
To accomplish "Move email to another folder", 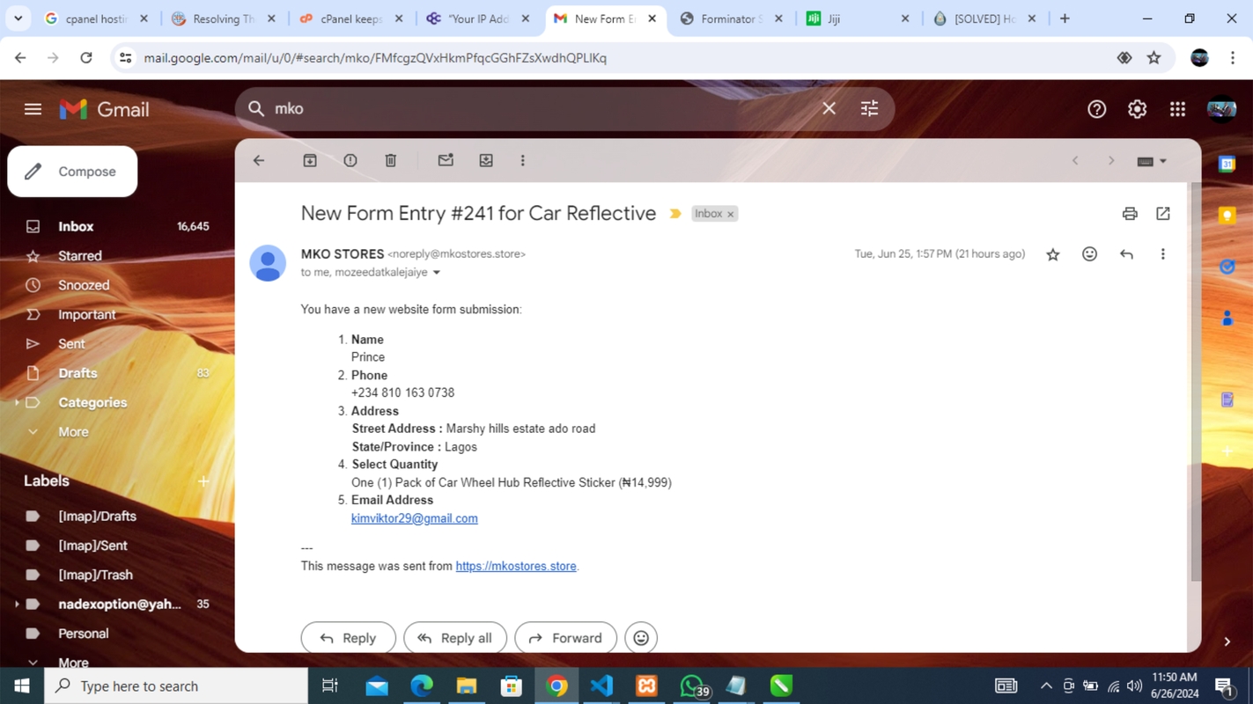I will coord(486,161).
